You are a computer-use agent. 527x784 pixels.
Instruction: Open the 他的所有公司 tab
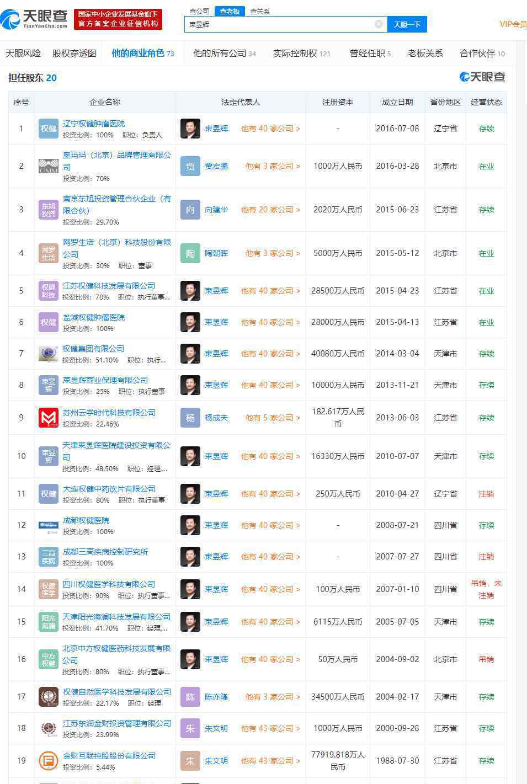(225, 53)
